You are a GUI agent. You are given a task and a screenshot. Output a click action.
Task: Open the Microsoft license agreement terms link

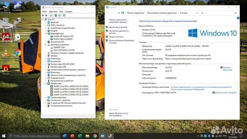(201, 88)
